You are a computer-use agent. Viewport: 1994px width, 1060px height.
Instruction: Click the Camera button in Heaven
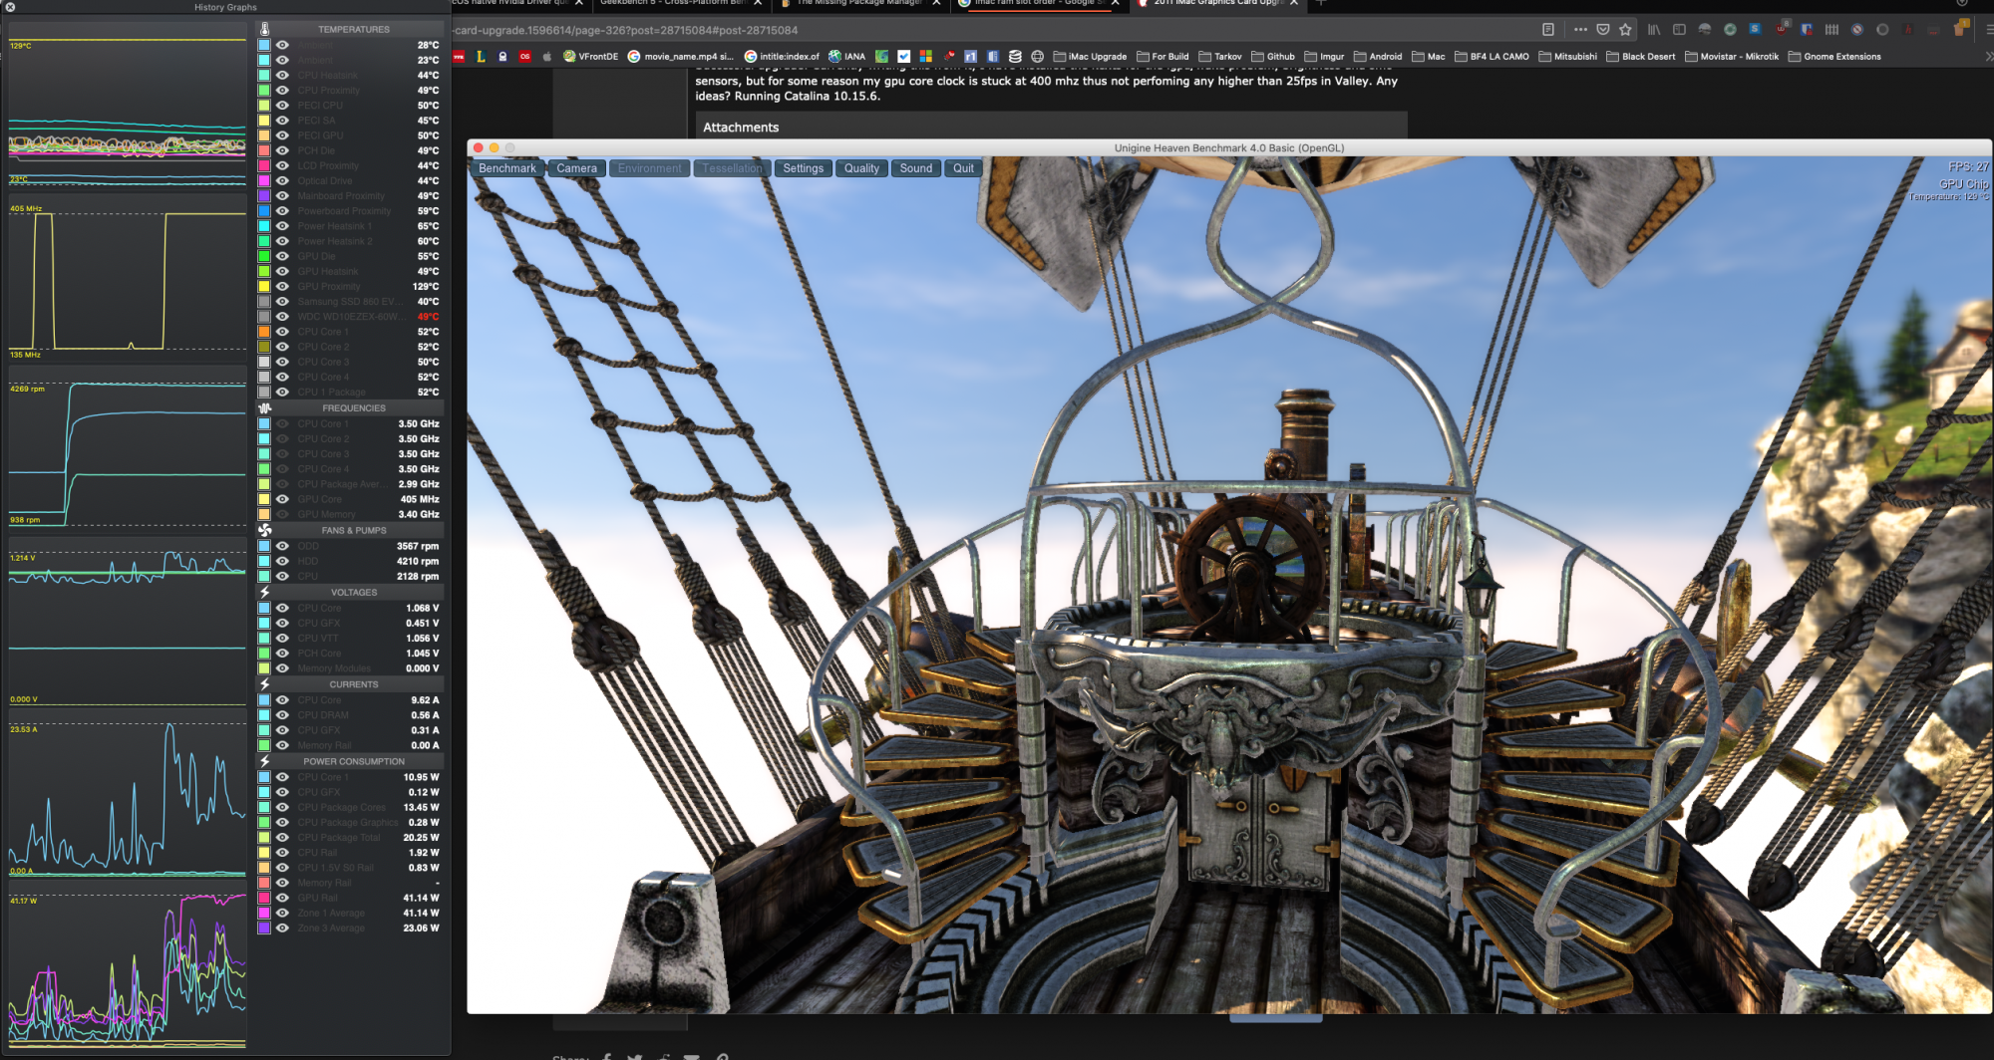[577, 168]
